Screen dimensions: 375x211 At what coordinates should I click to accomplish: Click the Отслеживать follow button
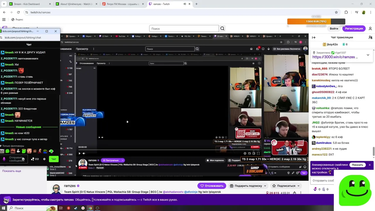[212, 186]
